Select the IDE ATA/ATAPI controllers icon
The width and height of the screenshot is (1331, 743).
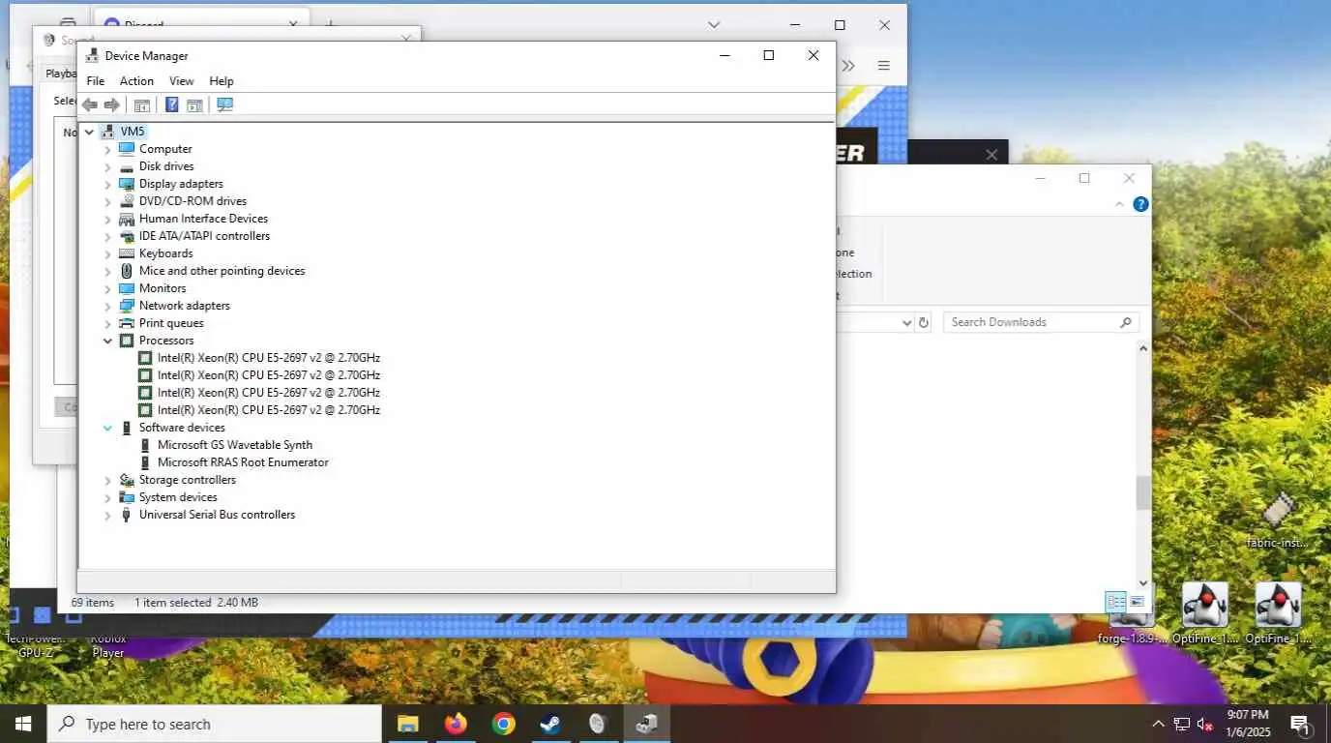pyautogui.click(x=127, y=236)
